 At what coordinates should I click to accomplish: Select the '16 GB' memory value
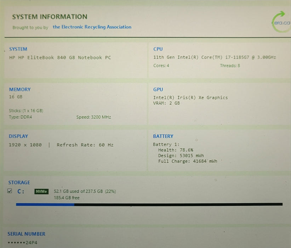16,97
